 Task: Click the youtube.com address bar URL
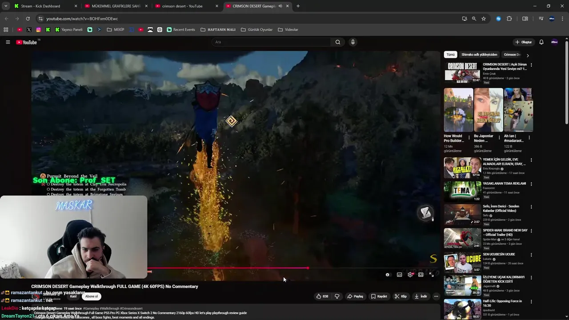point(82,19)
